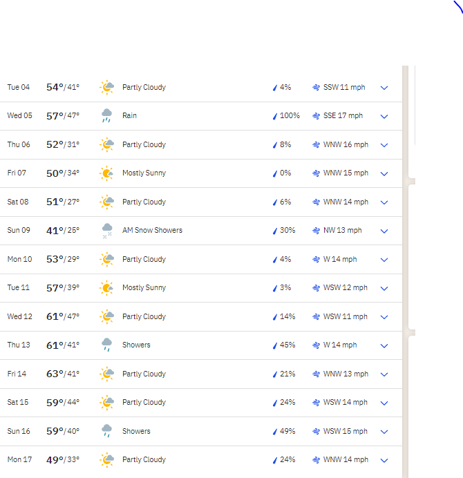Click the wind icon beside NW 13 mph
Screen dimensions: 463x478
pos(316,231)
